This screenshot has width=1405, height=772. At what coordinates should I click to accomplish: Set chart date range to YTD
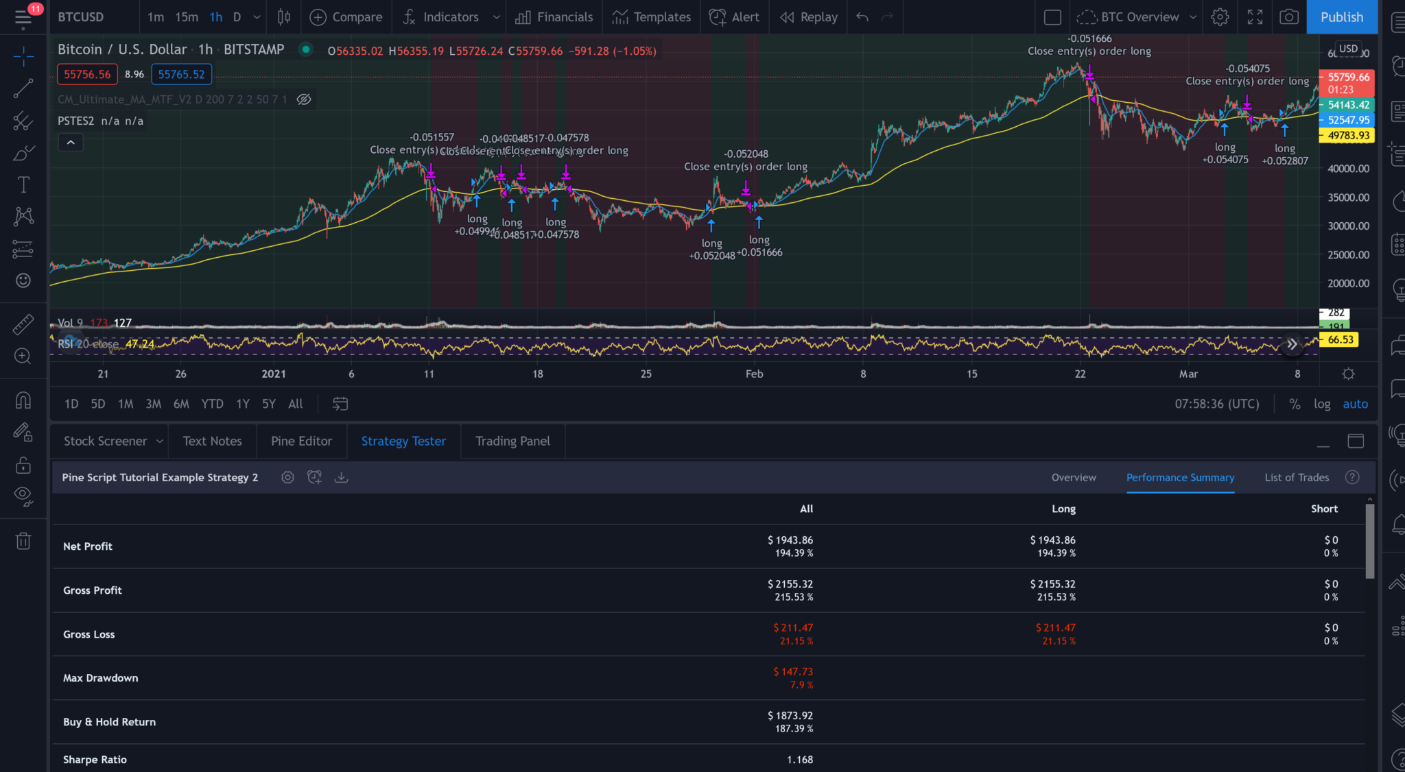[212, 404]
